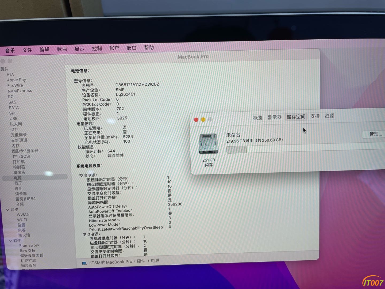The height and width of the screenshot is (289, 385).
Task: Click the battery serial number D868121A11ZHDWCBZ
Action: 137,84
